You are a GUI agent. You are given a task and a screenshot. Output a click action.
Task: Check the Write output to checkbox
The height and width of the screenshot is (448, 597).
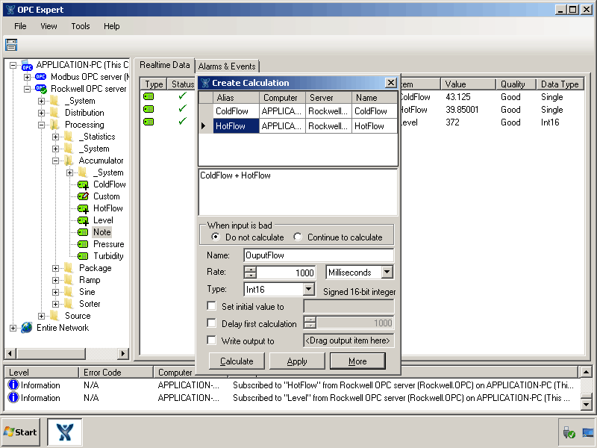tap(213, 340)
